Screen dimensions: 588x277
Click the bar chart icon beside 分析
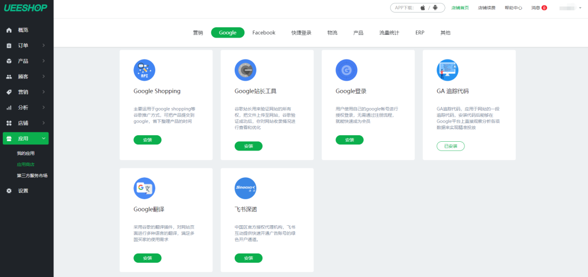9,107
